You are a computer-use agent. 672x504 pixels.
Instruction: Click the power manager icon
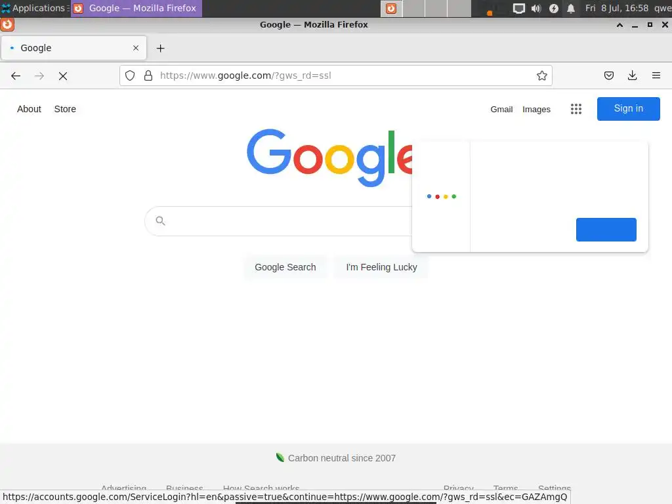pyautogui.click(x=554, y=9)
